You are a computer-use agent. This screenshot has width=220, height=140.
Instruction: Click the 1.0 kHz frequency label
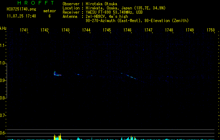3,63
